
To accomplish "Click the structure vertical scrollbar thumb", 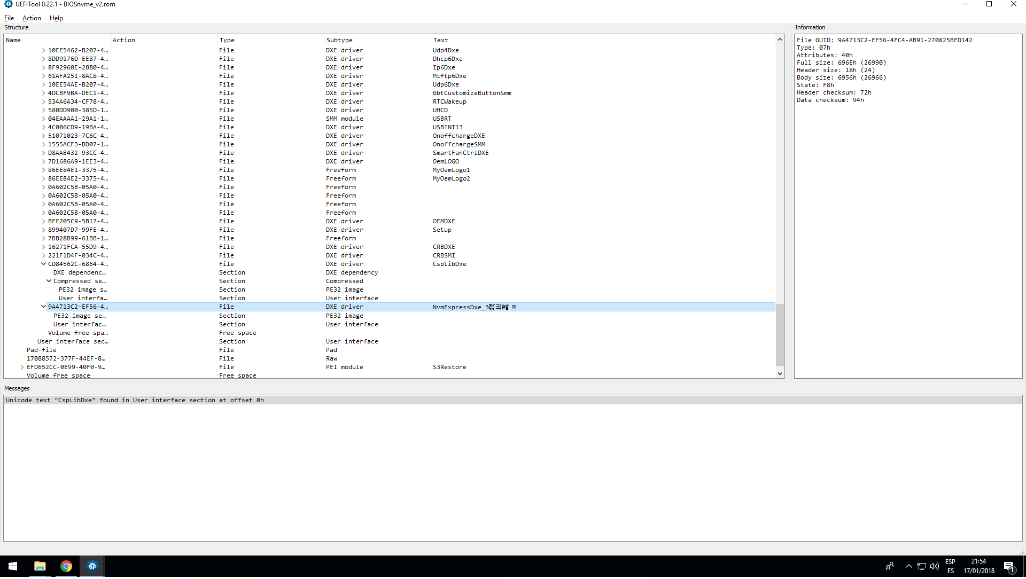I will [780, 335].
